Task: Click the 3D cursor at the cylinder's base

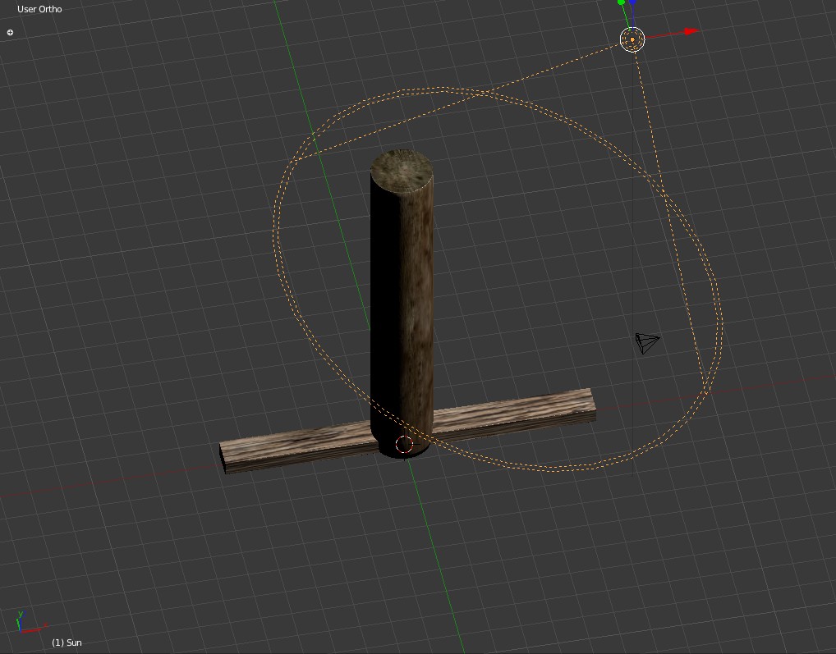Action: point(403,443)
